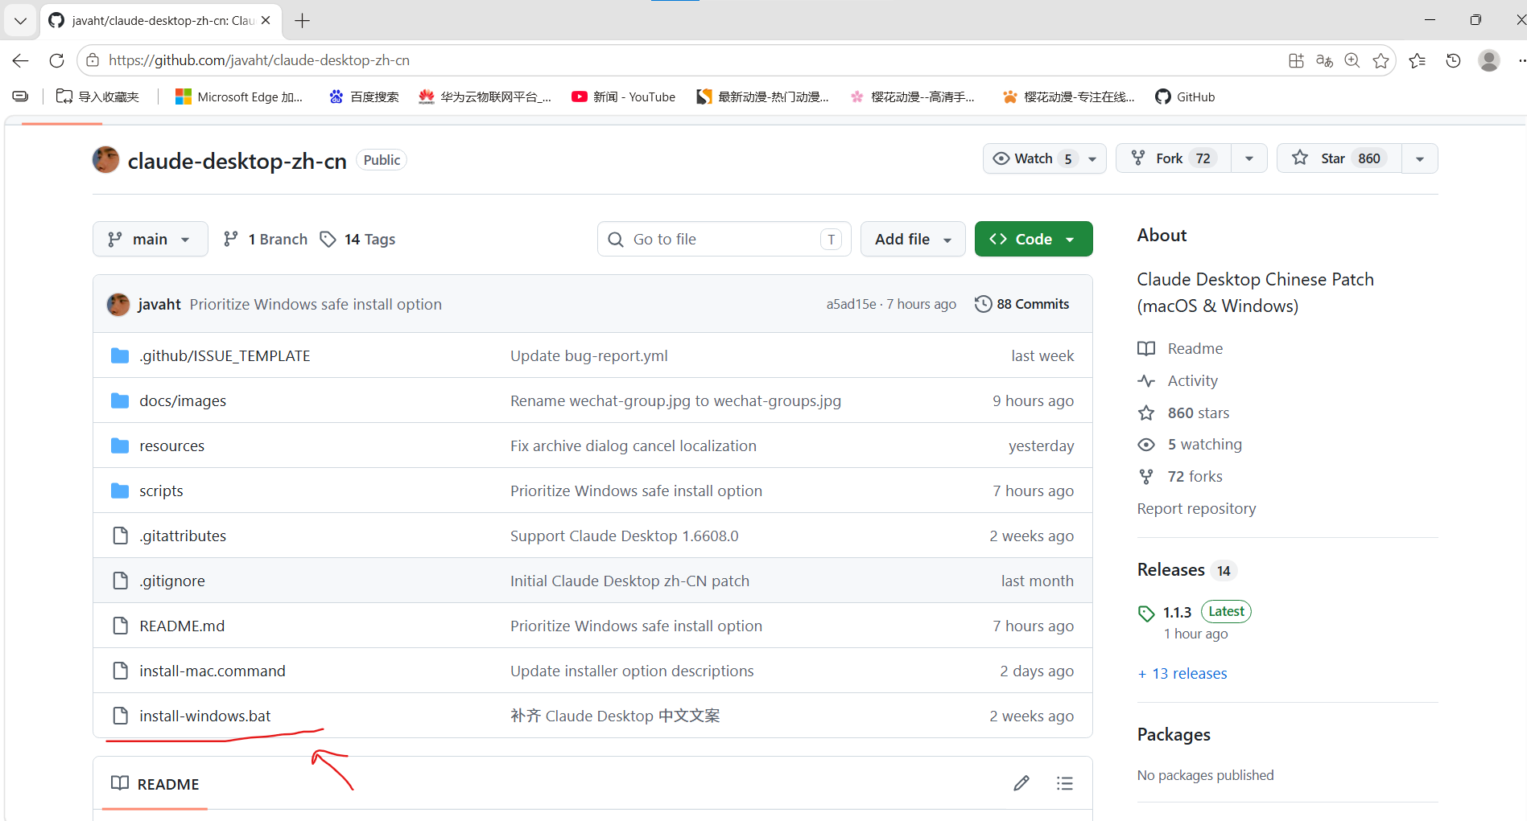Open commit 'Fix archive dialog cancel localization'
The height and width of the screenshot is (821, 1527).
(x=633, y=445)
